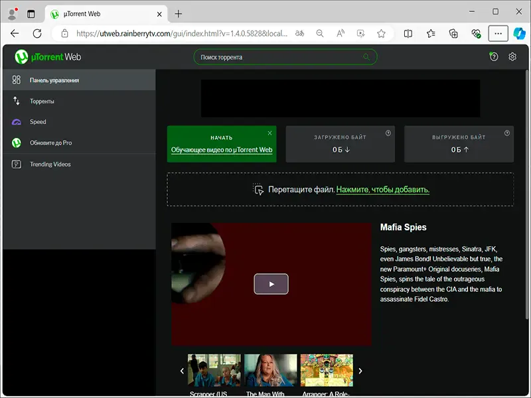Open a new browser tab
The height and width of the screenshot is (398, 531).
pyautogui.click(x=178, y=14)
